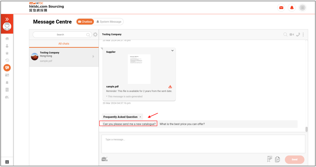Search within conversation magnifier icon
The height and width of the screenshot is (167, 316).
click(x=285, y=35)
